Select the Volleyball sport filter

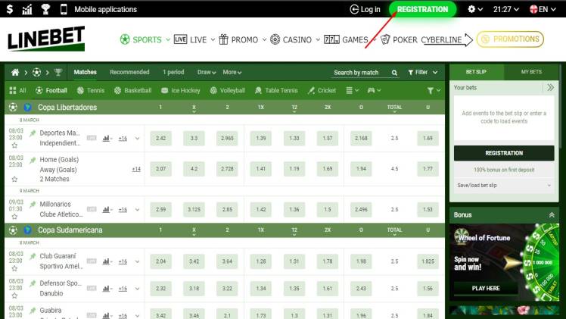[228, 90]
